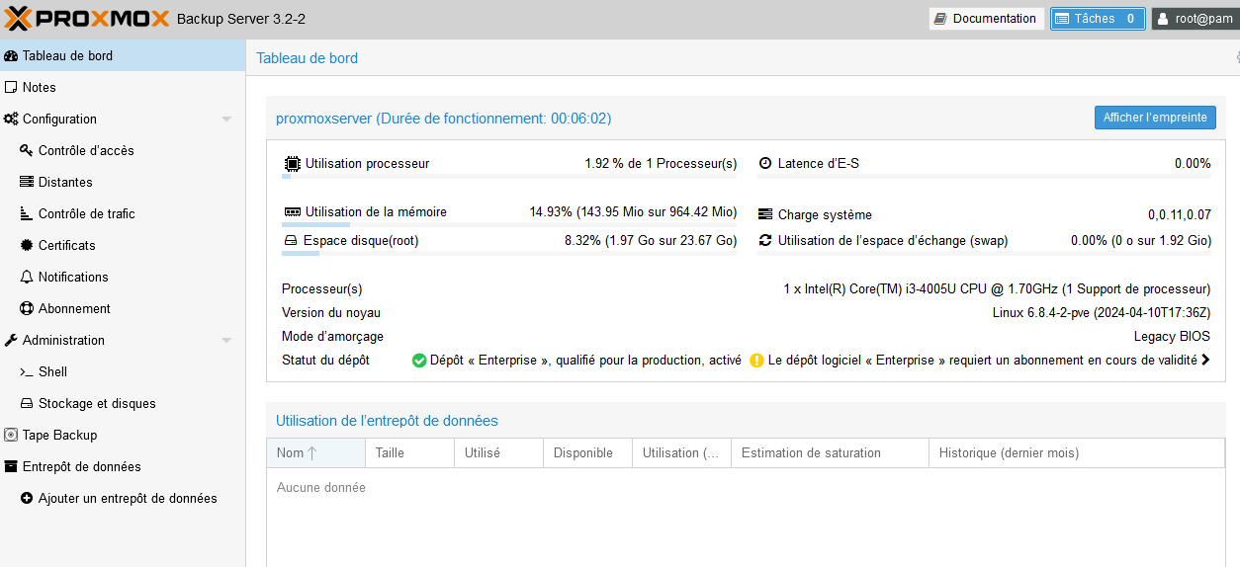Click the terminal icon beside Shell
This screenshot has height=567, width=1240.
tap(27, 371)
